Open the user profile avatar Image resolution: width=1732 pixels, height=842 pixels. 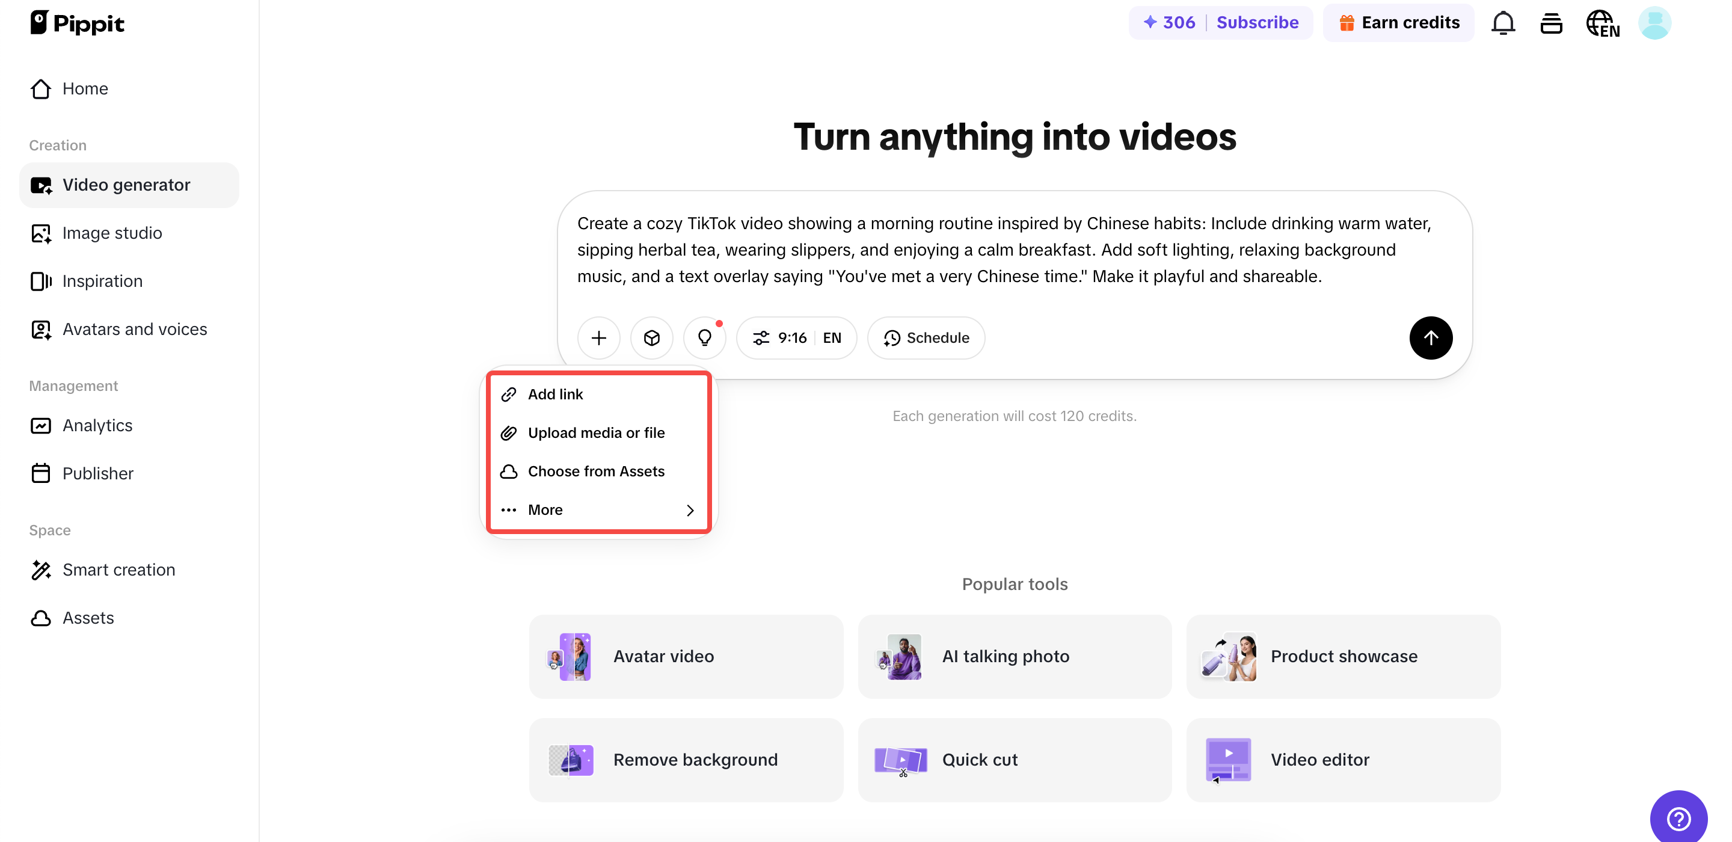pos(1654,23)
